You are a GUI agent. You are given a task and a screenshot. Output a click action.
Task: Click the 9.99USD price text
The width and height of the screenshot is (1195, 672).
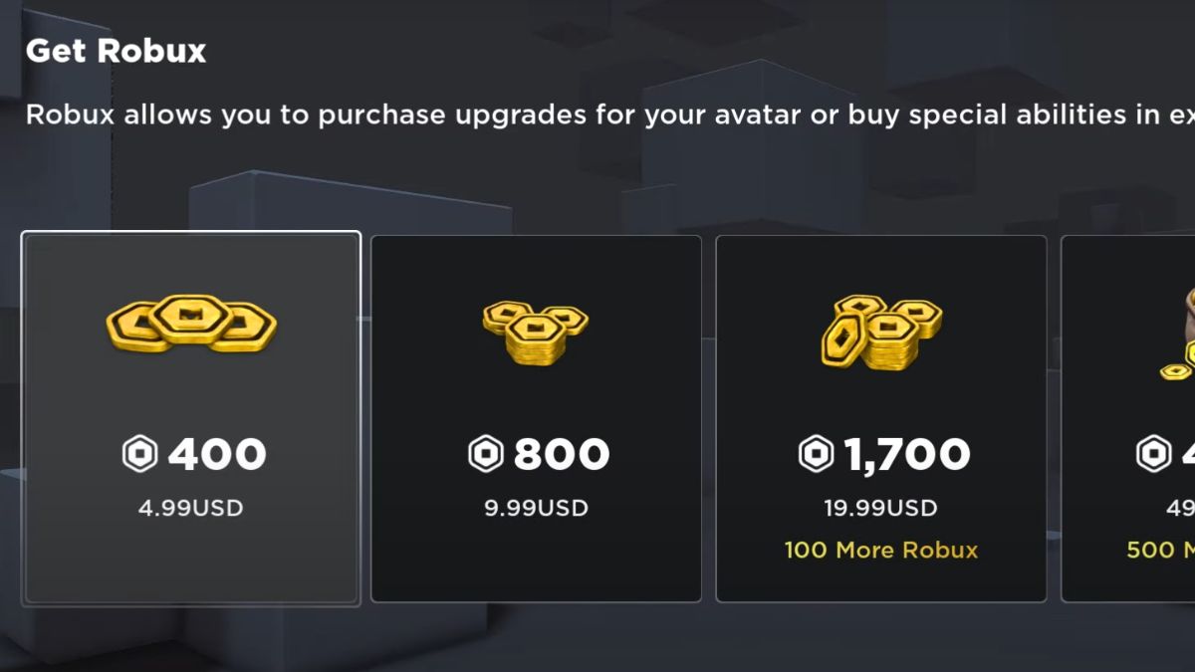(x=535, y=507)
